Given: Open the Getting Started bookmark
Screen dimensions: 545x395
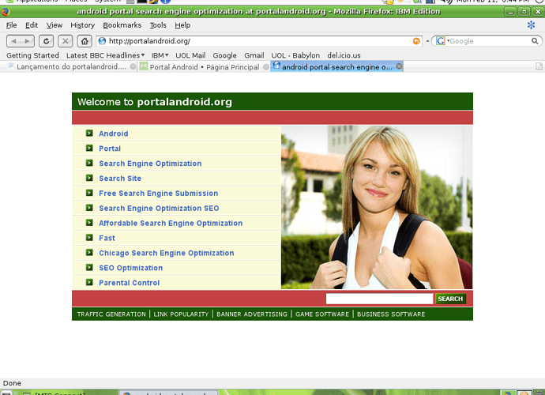Looking at the screenshot, I should pyautogui.click(x=32, y=55).
